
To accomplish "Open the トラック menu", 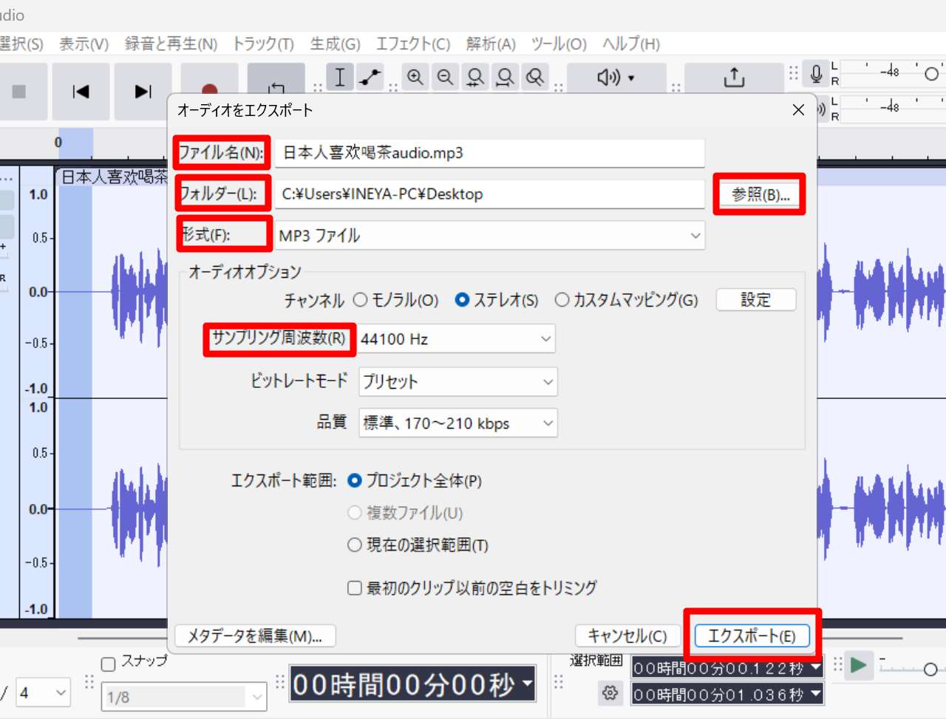I will [263, 44].
